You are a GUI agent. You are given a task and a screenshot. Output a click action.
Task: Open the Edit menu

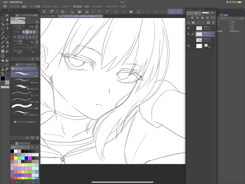click(24, 6)
